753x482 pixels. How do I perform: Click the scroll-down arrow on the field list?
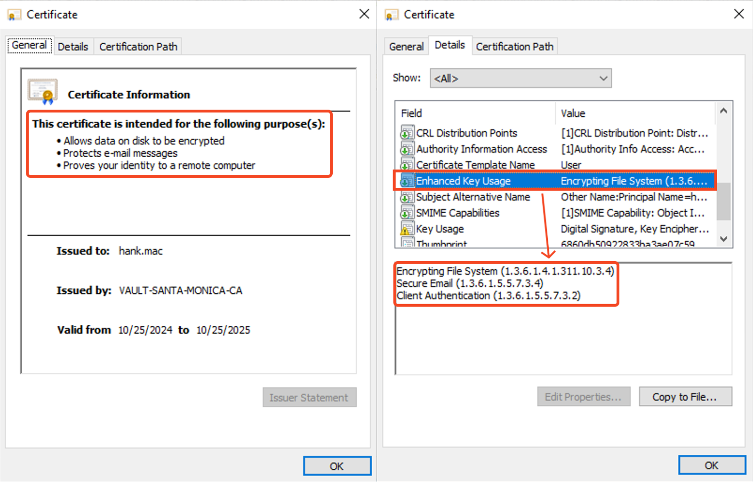[723, 240]
